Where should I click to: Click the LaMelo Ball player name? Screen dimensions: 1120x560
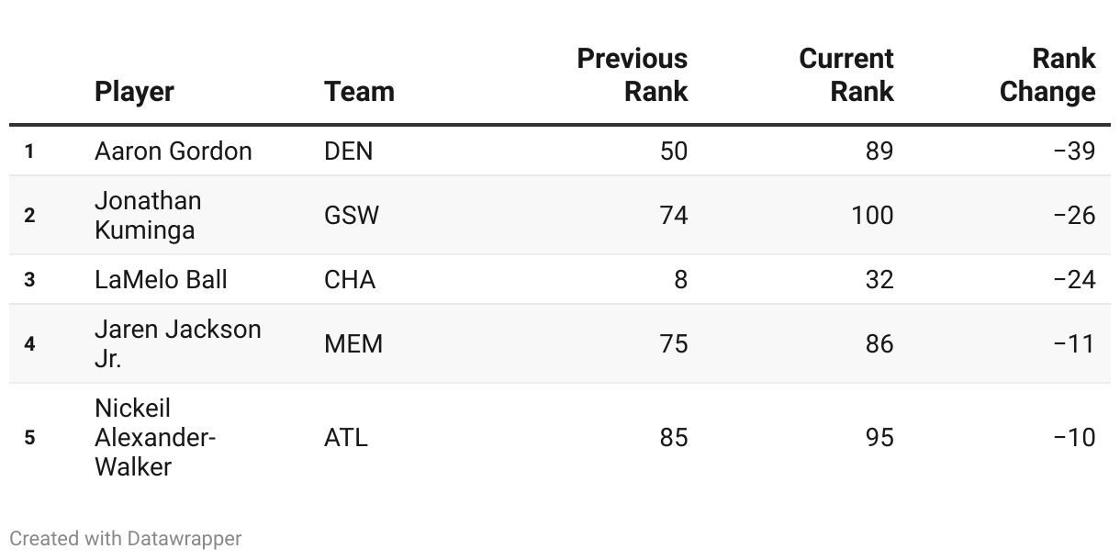(x=161, y=279)
